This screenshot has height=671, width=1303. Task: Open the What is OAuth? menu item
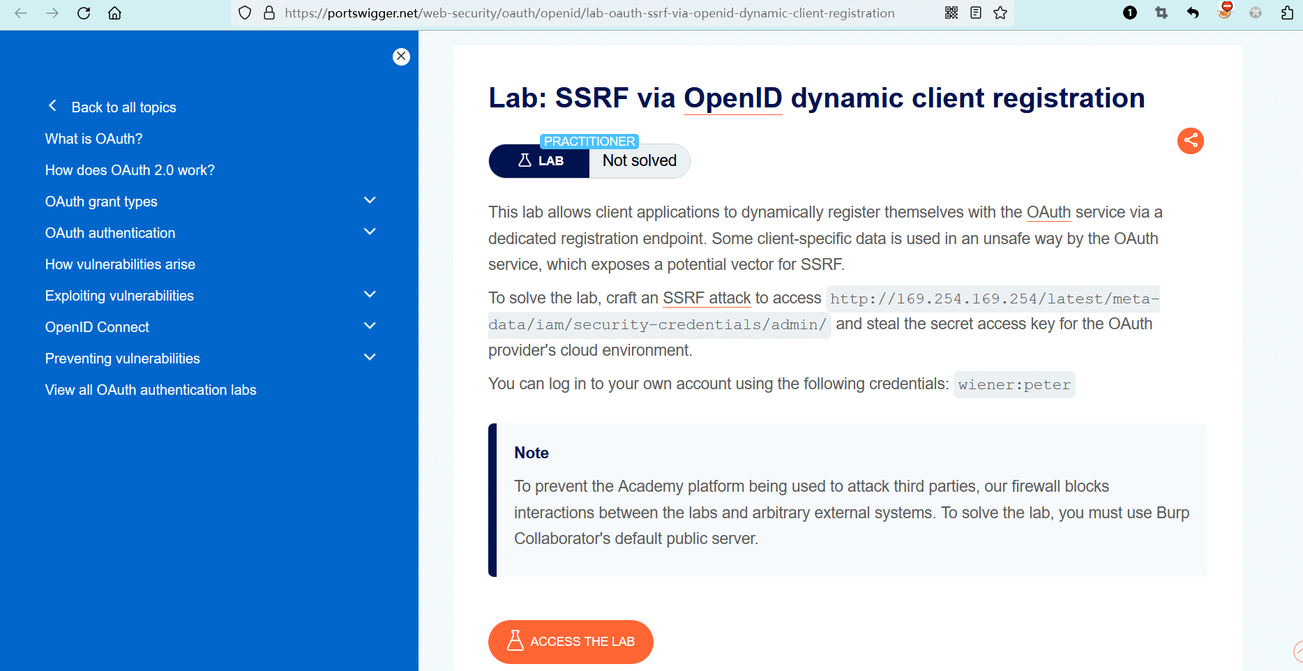point(93,139)
